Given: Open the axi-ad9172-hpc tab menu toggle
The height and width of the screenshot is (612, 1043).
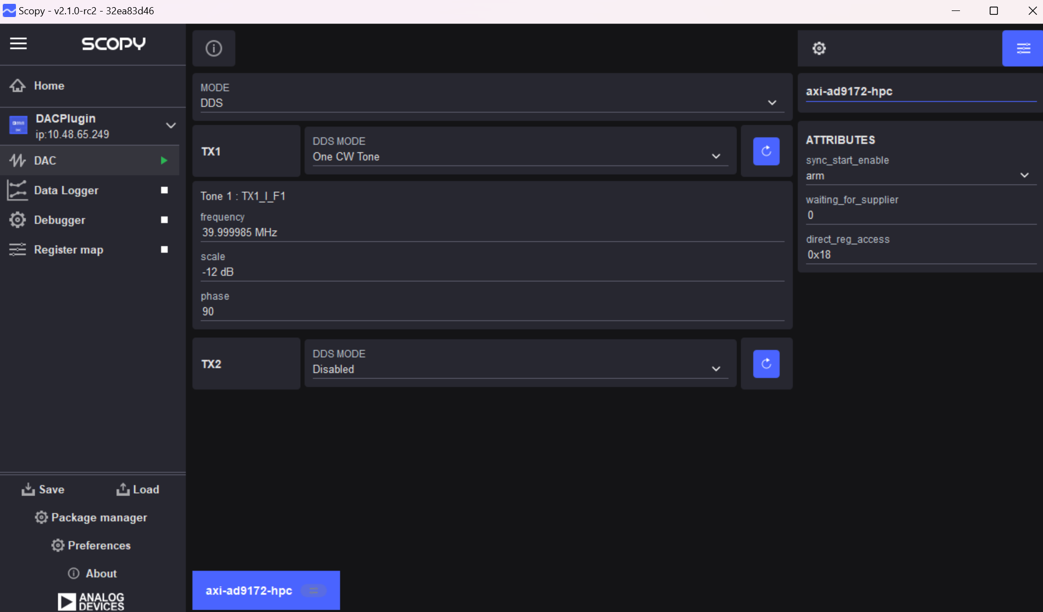Looking at the screenshot, I should pos(314,591).
